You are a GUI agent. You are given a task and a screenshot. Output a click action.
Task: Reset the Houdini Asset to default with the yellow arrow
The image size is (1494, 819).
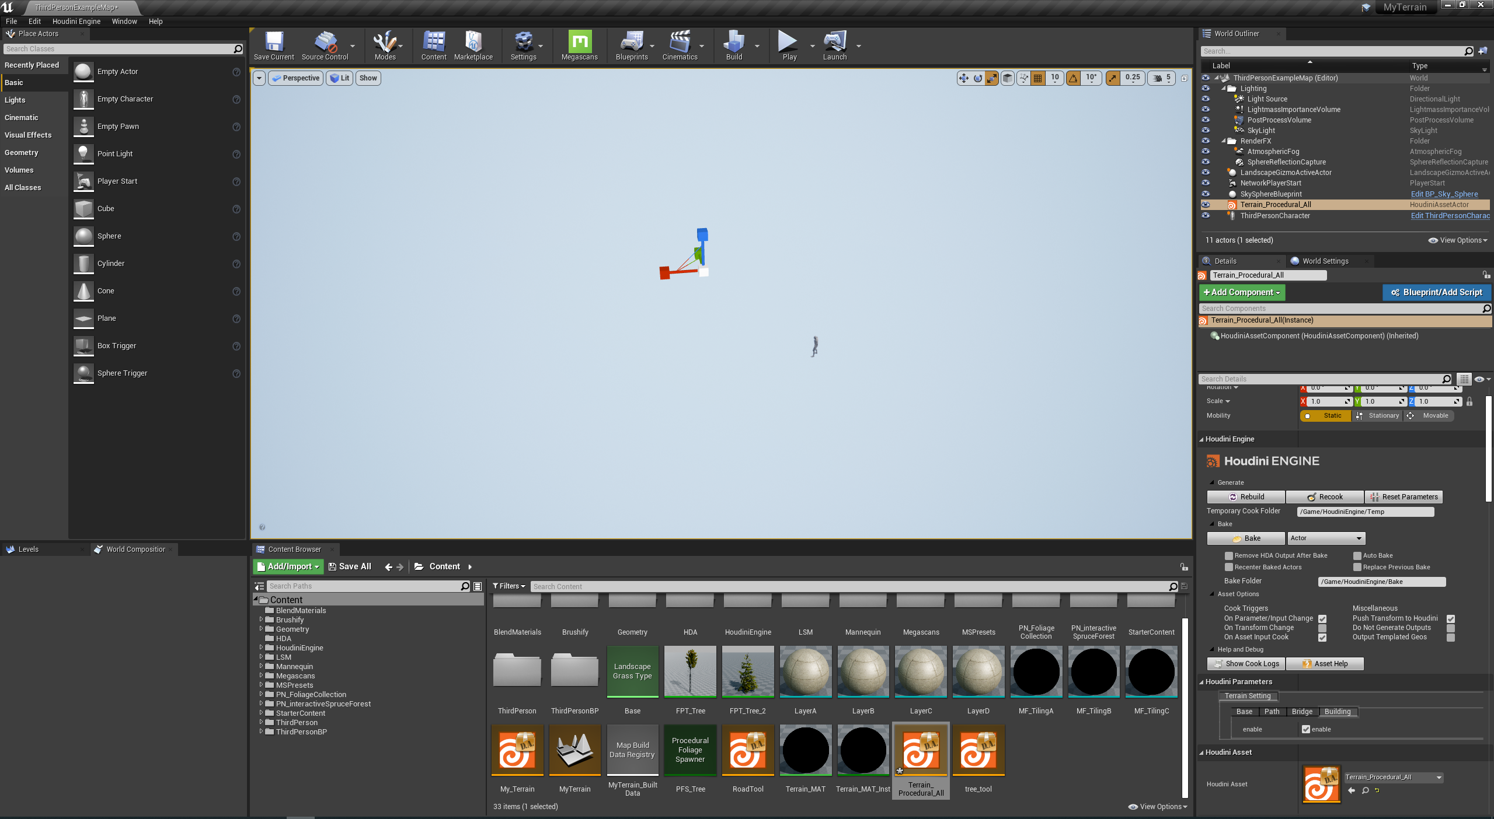click(x=1377, y=790)
